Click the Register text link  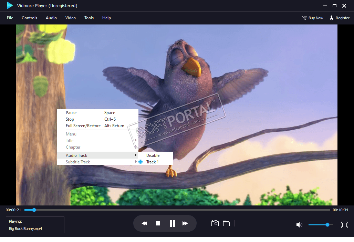343,18
